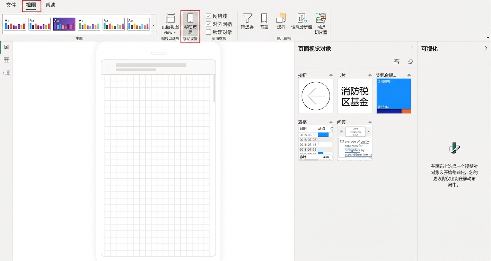This screenshot has width=491, height=261.
Task: Switch to report view in left sidebar
Action: tap(6, 47)
